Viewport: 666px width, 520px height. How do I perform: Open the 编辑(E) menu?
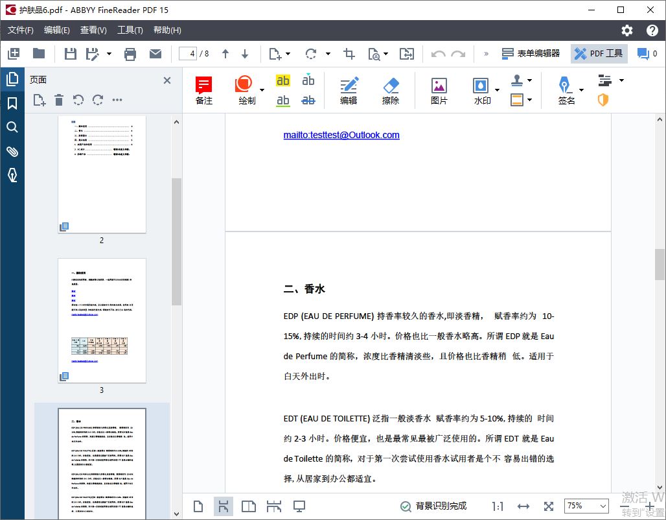click(56, 30)
